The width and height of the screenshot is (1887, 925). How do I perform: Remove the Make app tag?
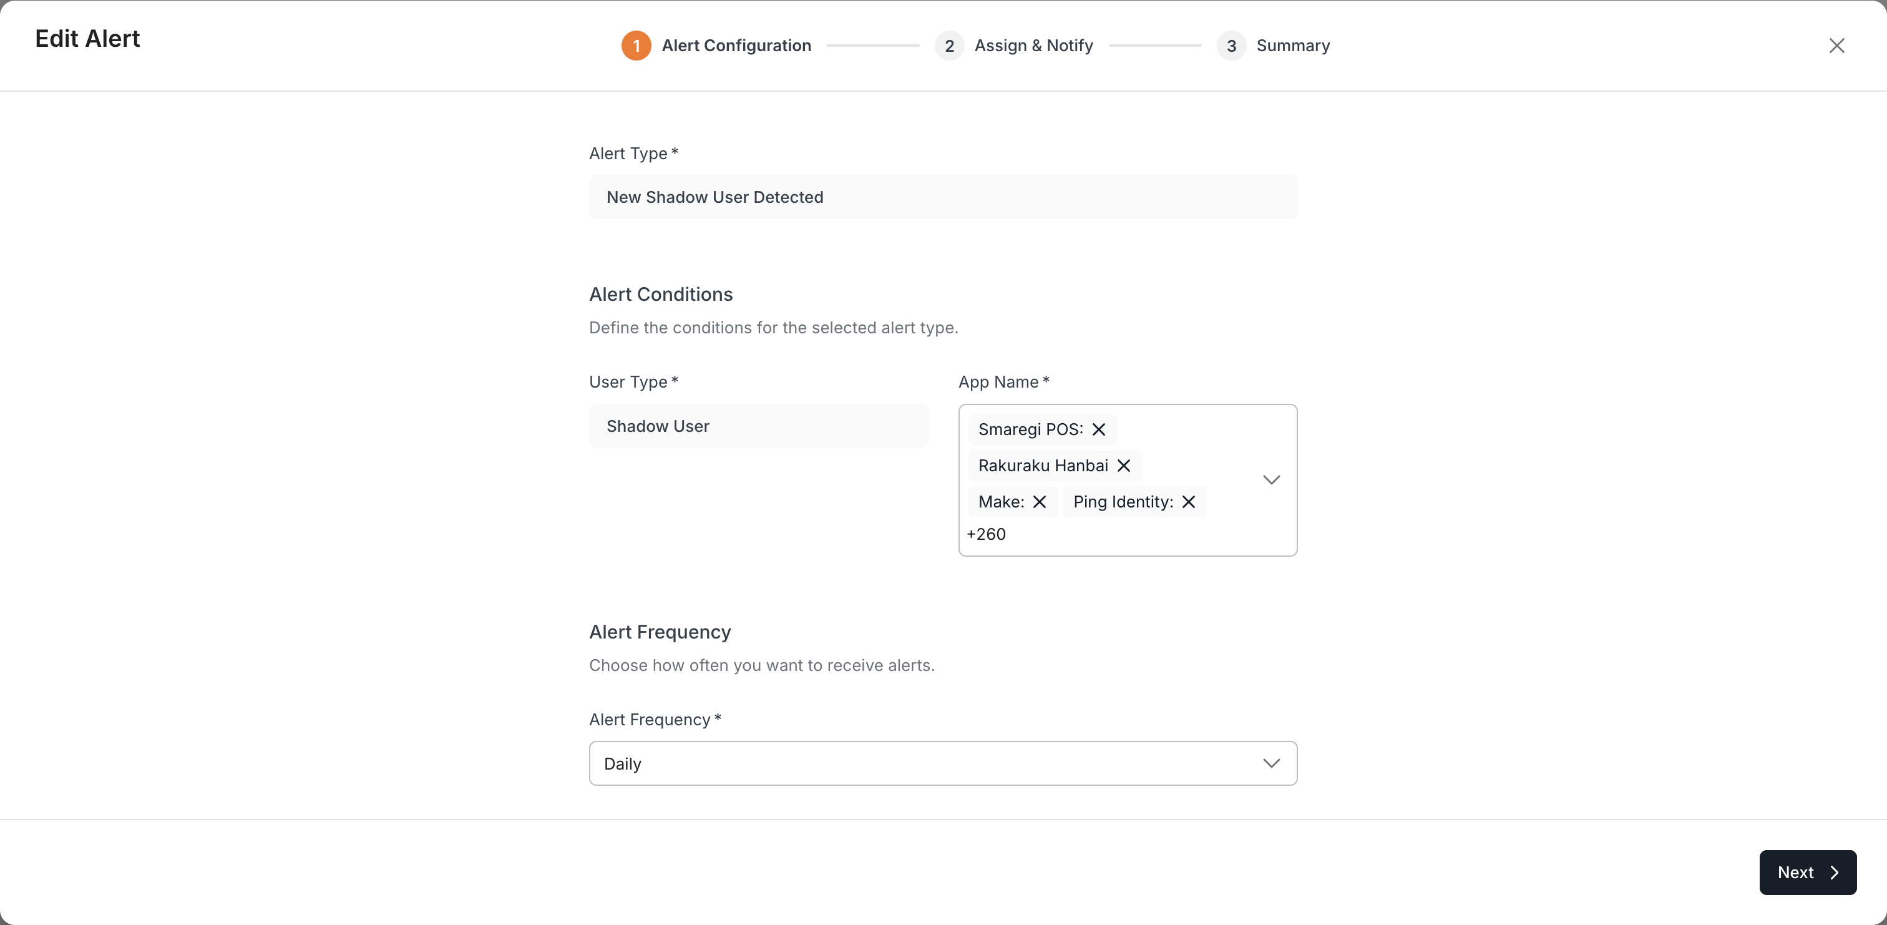[x=1040, y=502]
